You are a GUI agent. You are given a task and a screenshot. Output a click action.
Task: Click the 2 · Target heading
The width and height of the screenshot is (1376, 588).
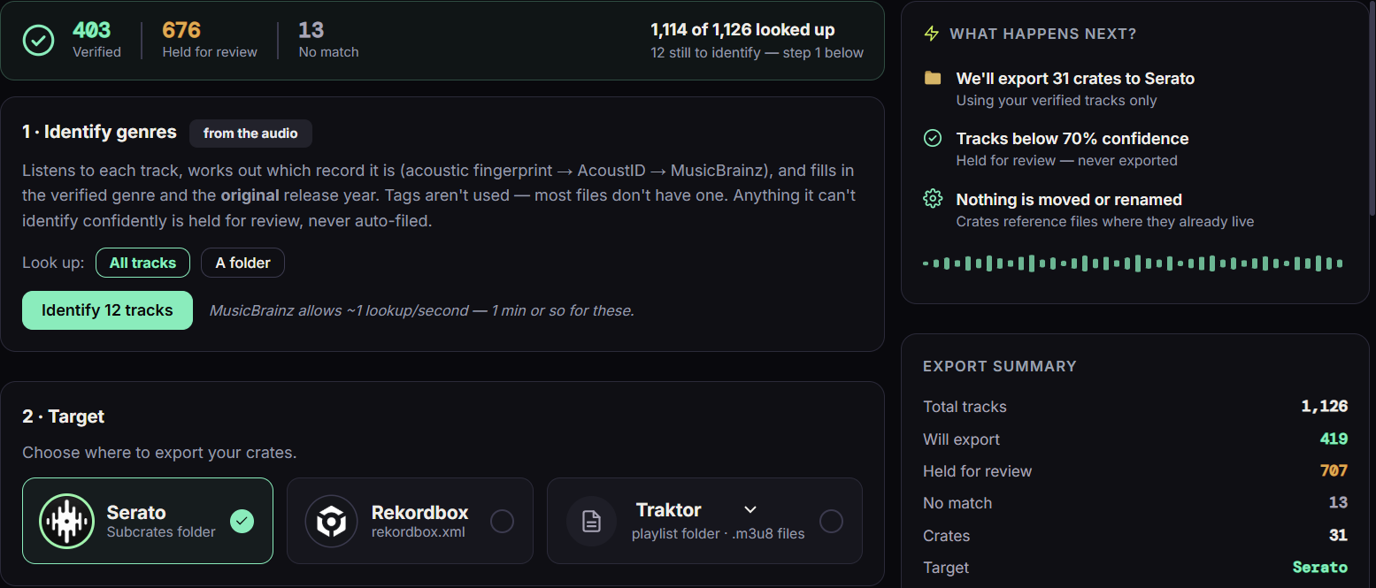[x=64, y=416]
